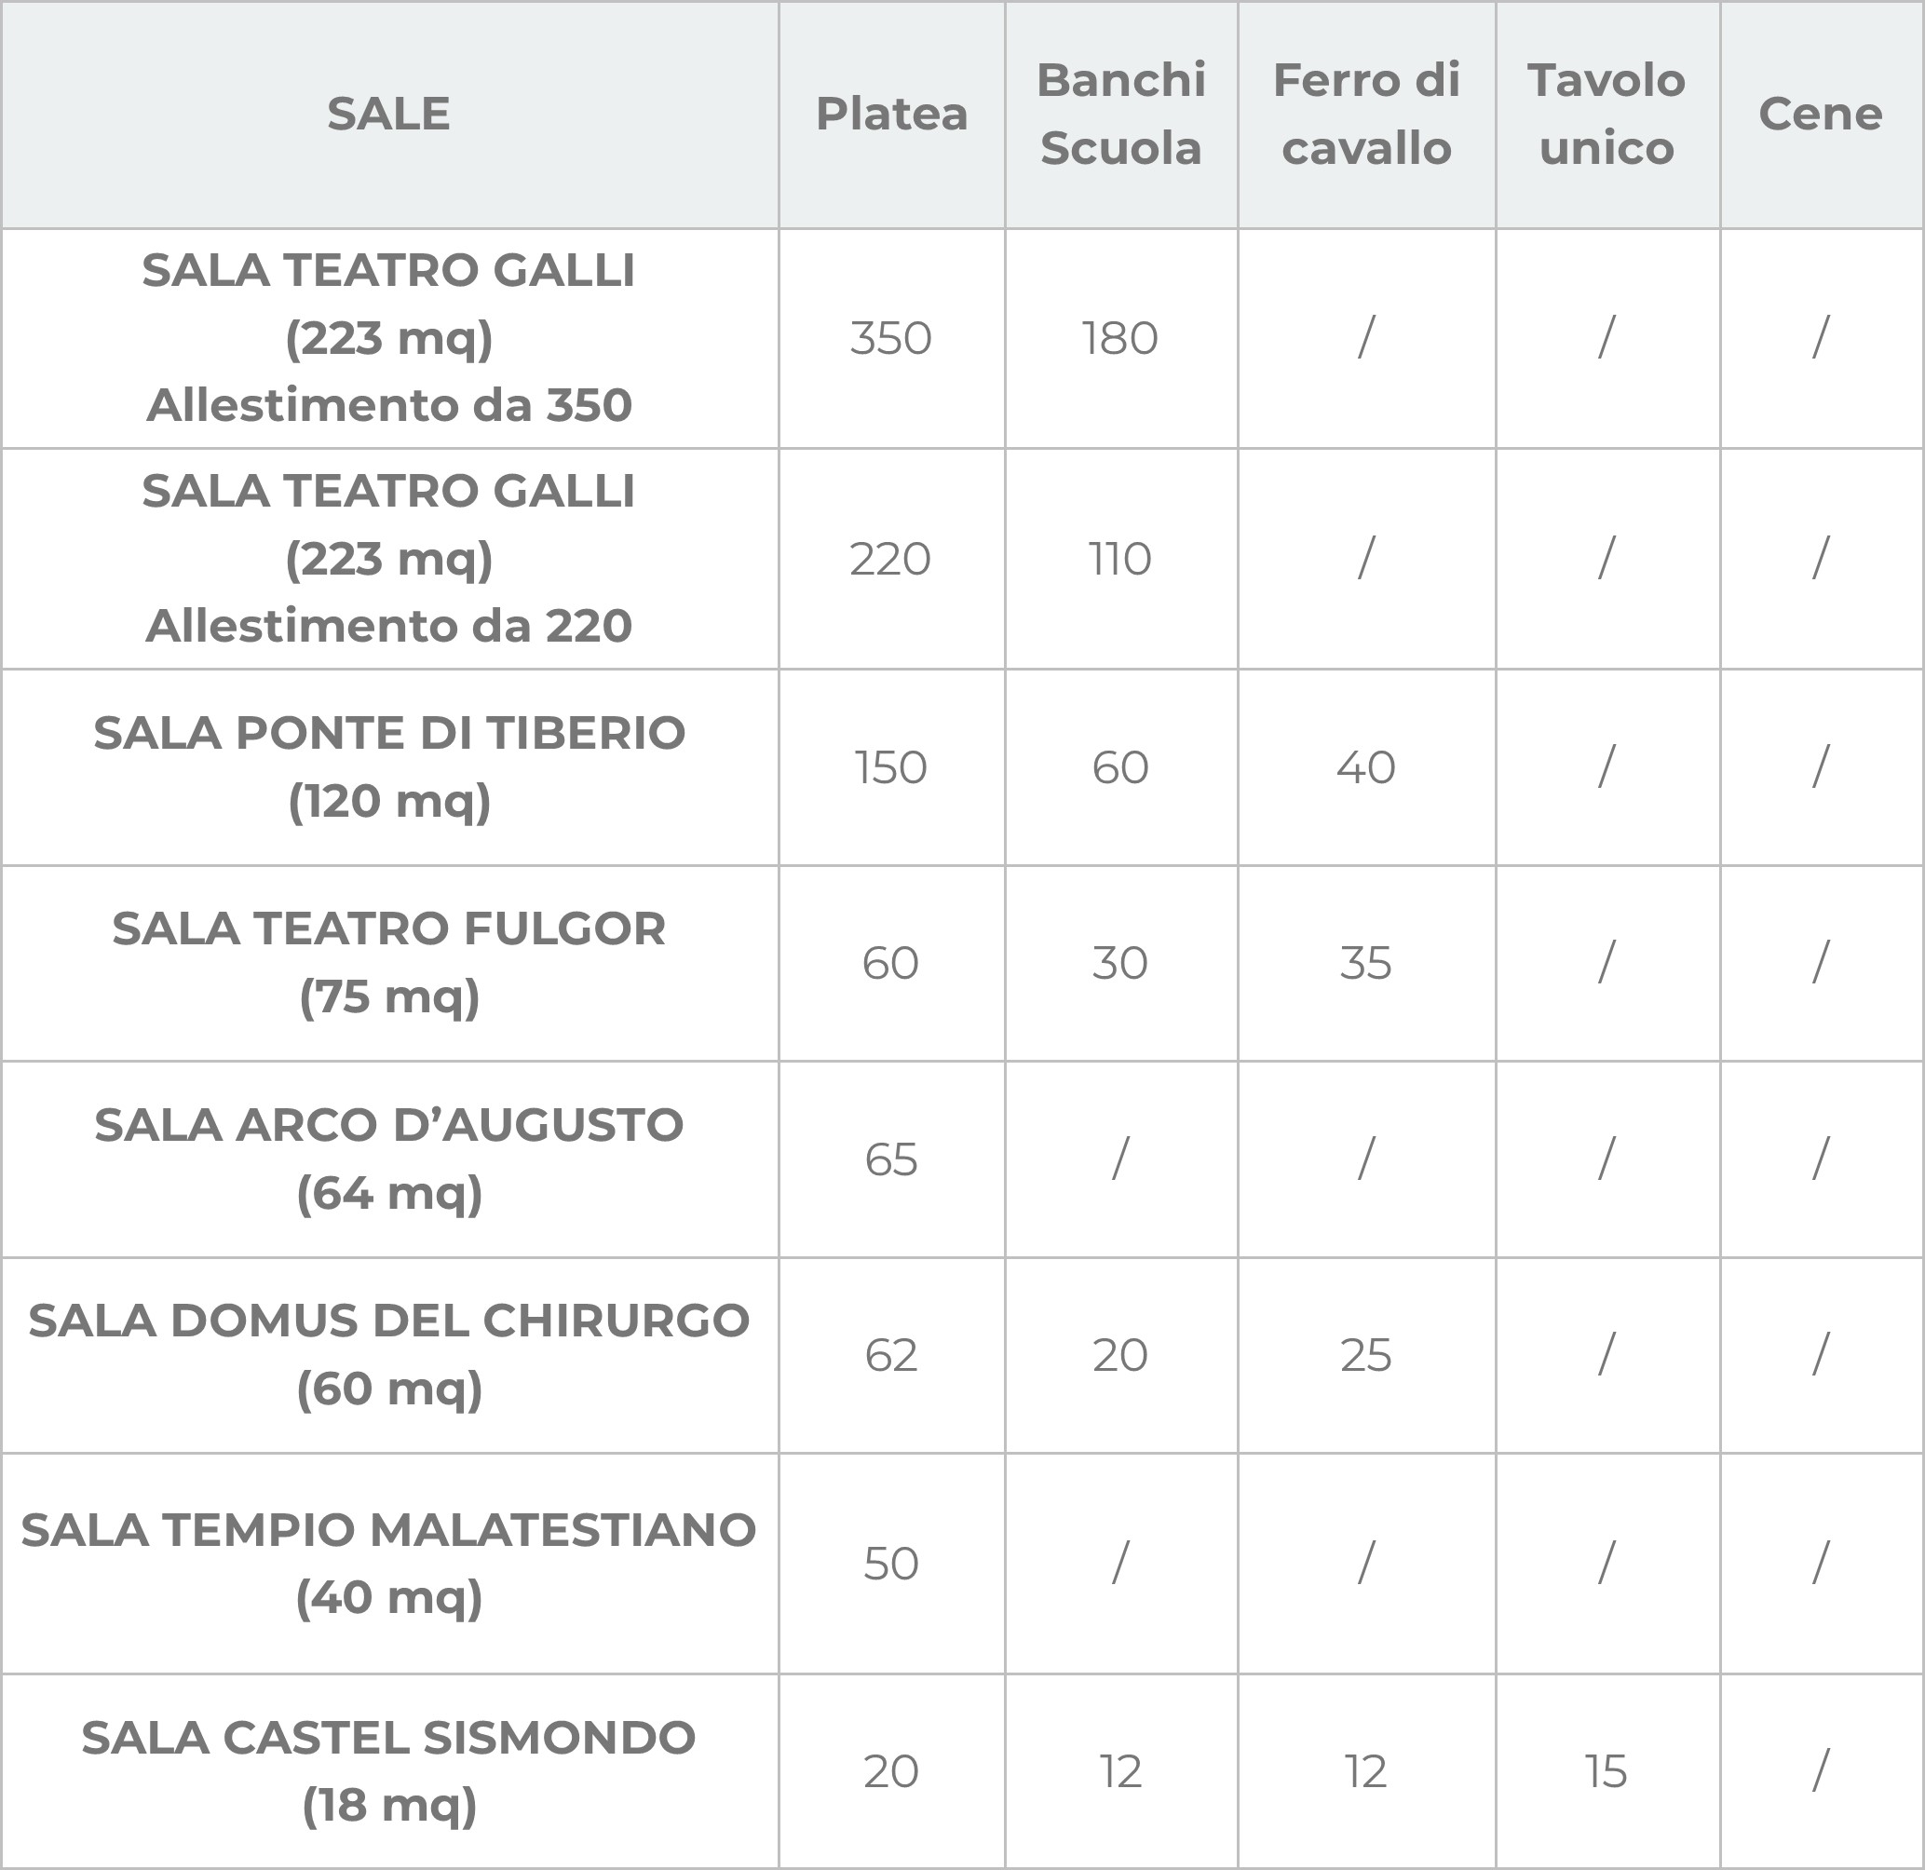Click Ferro di cavallo value 35
The height and width of the screenshot is (1870, 1925).
tap(1366, 964)
